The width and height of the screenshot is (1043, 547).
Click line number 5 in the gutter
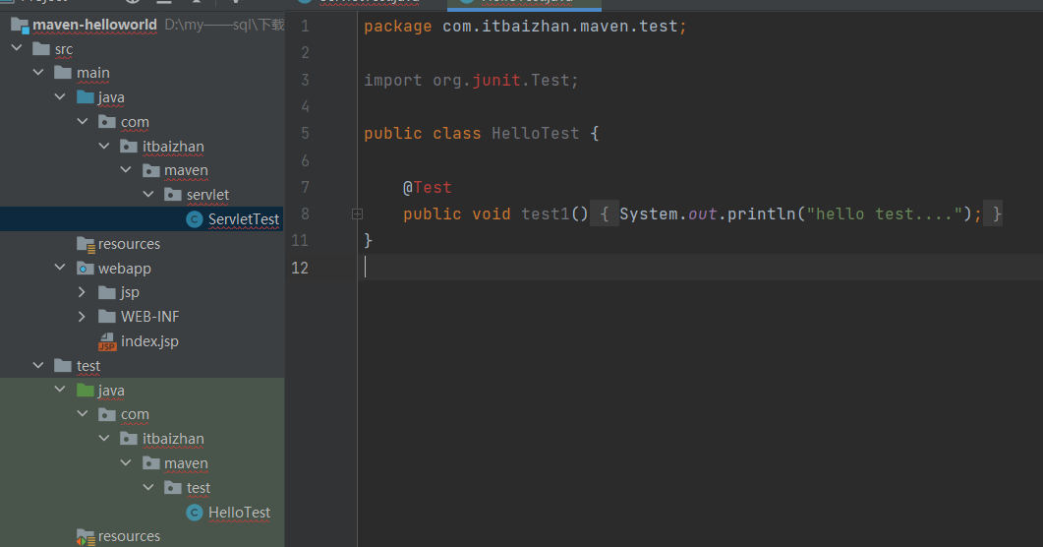point(305,134)
